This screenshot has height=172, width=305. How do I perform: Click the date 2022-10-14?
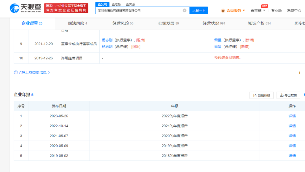point(59,126)
